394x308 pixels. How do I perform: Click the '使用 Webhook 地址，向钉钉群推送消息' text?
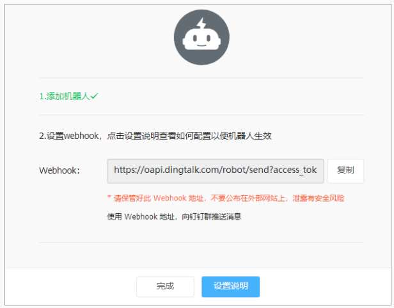coord(174,216)
